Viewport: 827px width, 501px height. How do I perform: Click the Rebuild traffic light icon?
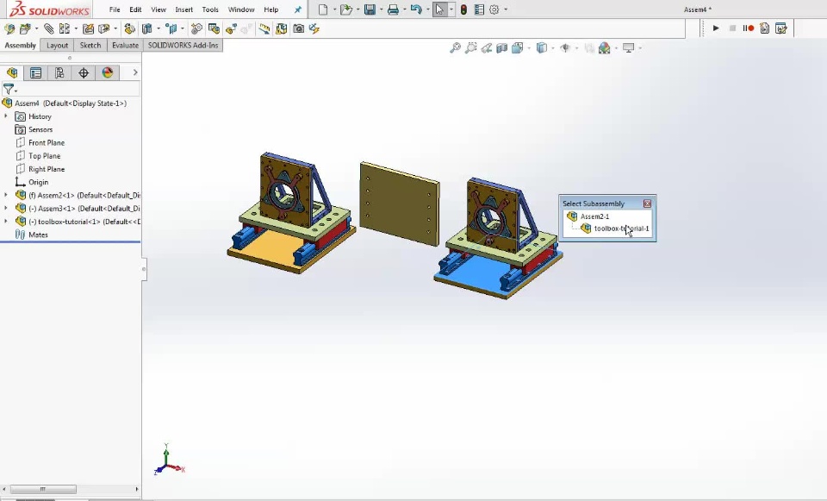pyautogui.click(x=463, y=9)
